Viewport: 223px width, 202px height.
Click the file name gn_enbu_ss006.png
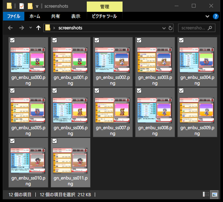coord(70,131)
